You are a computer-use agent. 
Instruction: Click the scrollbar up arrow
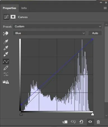pos(106,25)
